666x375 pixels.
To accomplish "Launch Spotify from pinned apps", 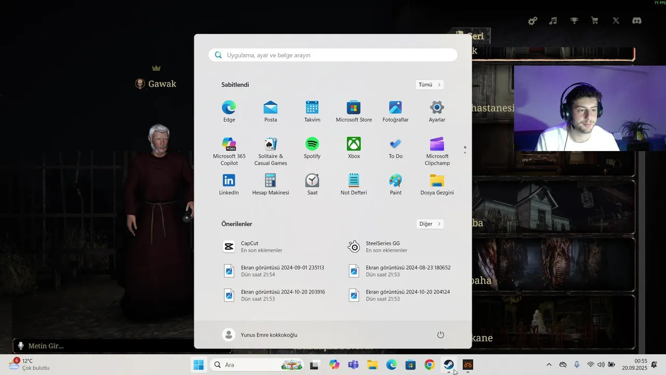I will (x=312, y=148).
